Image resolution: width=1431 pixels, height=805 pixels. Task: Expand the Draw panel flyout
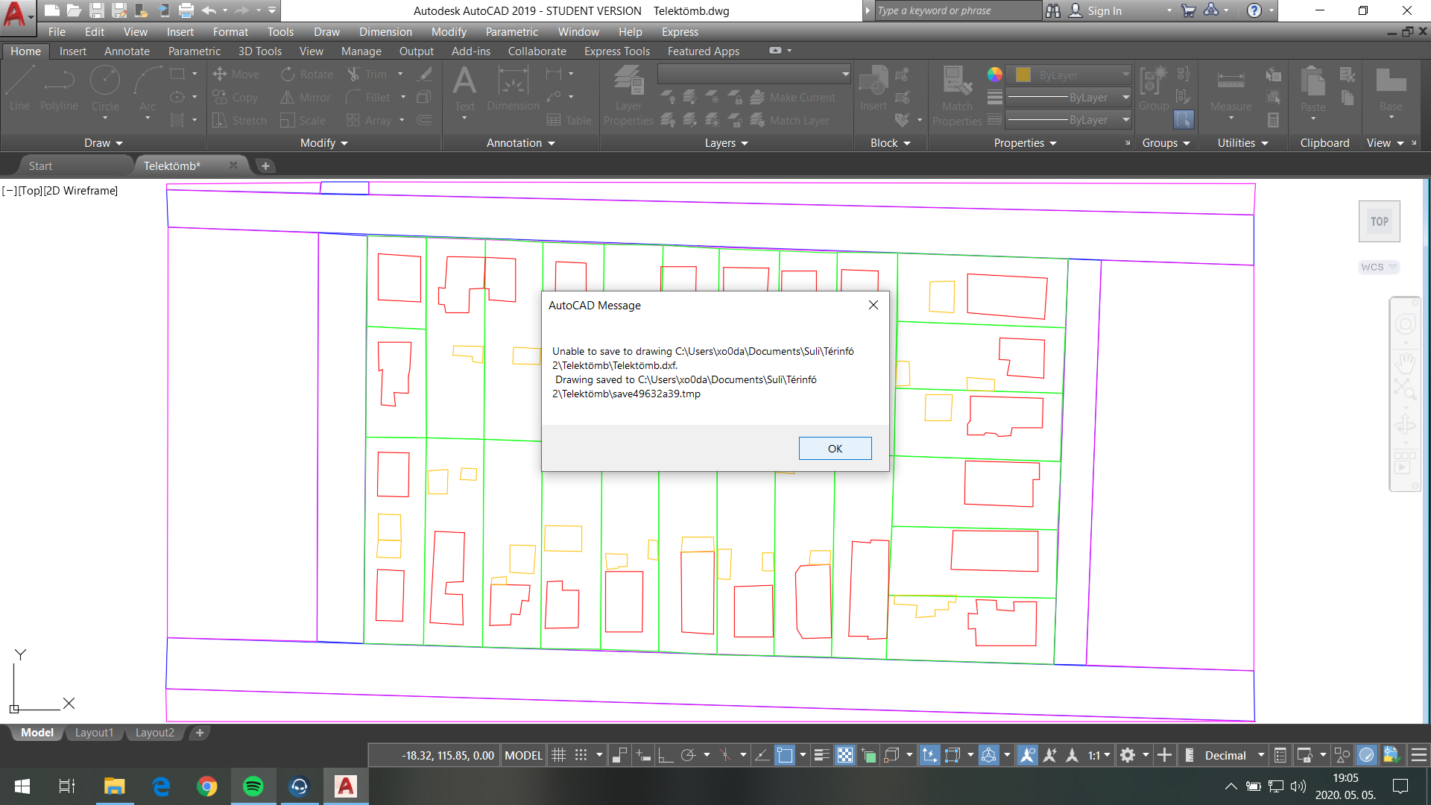103,143
